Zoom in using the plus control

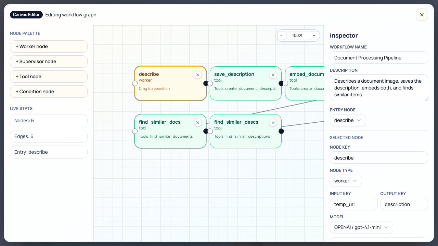click(314, 35)
